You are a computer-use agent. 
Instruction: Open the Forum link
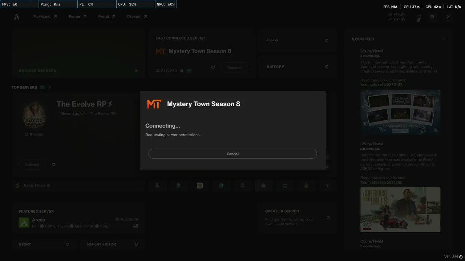pos(78,17)
